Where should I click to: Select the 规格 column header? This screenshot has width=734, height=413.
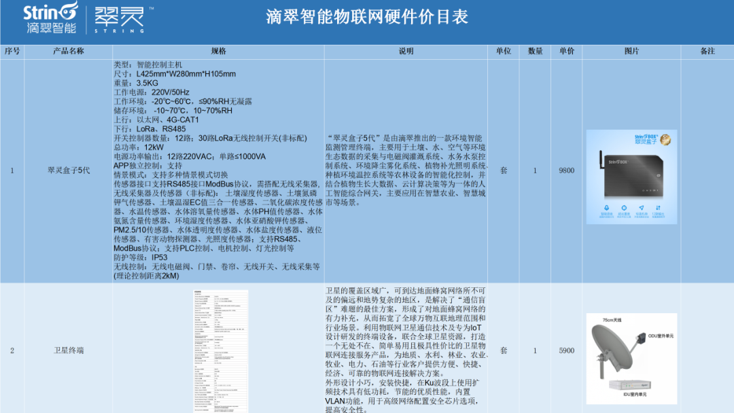pyautogui.click(x=218, y=51)
